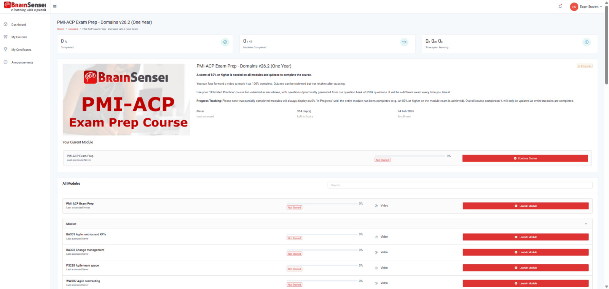The height and width of the screenshot is (289, 609).
Task: Click the modules completed graduation cap icon
Action: click(404, 42)
